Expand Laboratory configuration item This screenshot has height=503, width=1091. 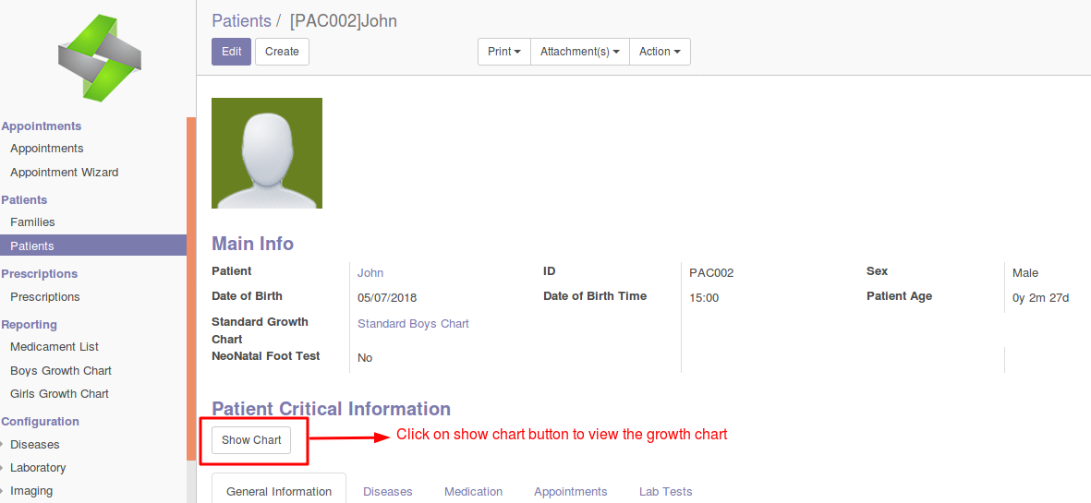pyautogui.click(x=38, y=468)
